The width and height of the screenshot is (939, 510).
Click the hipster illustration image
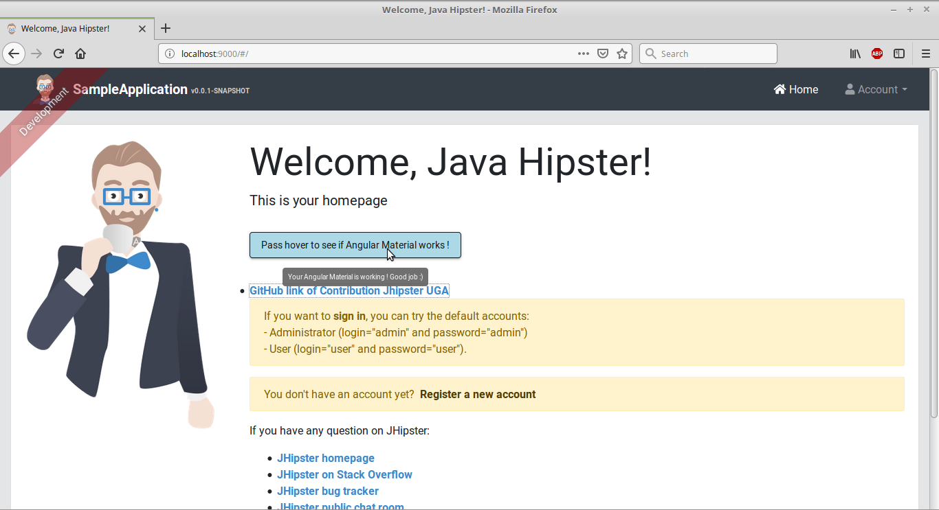coord(120,285)
